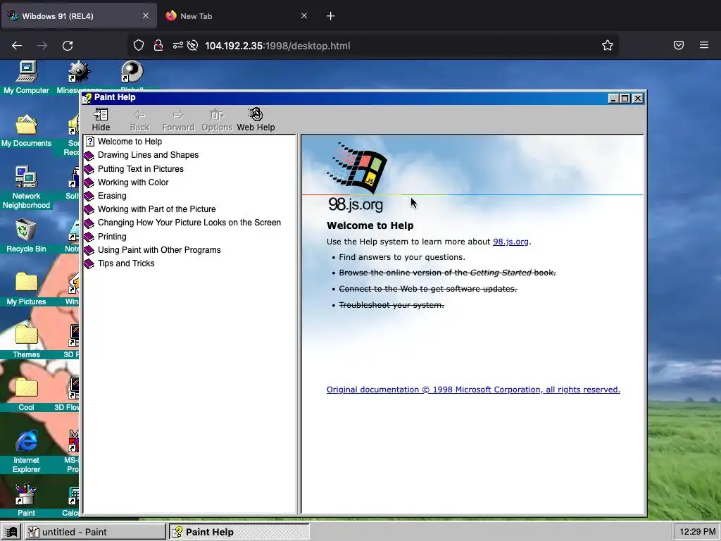
Task: Click the shield tracking protection icon
Action: pos(139,45)
